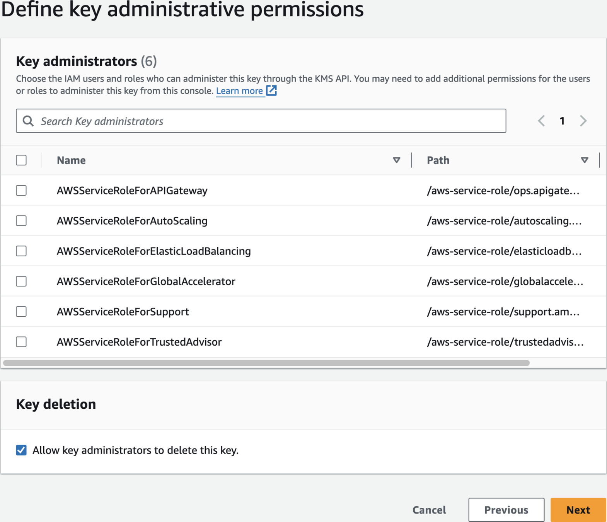The image size is (607, 522).
Task: Click the orange Next button
Action: pyautogui.click(x=578, y=510)
